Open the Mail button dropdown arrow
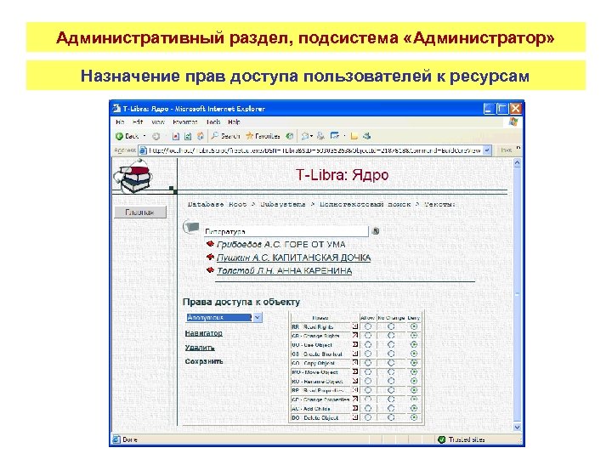Image resolution: width=612 pixels, height=459 pixels. (311, 136)
